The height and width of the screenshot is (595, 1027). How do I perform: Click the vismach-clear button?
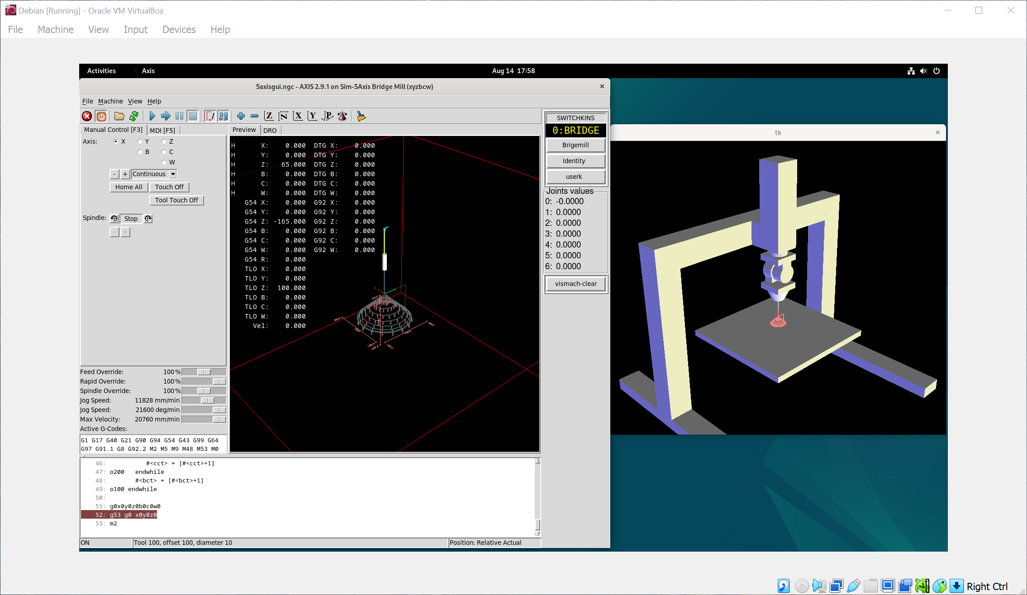(x=575, y=284)
